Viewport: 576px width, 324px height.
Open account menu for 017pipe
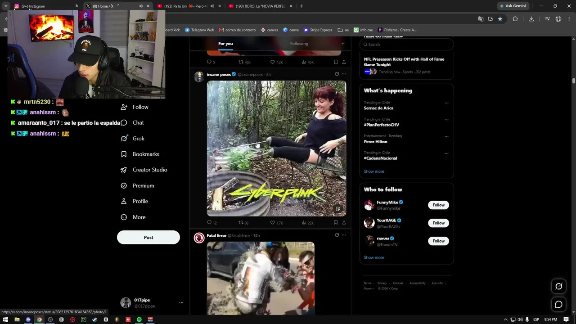click(181, 303)
